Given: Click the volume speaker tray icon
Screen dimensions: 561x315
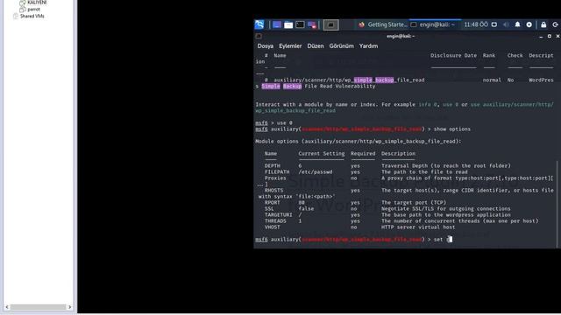Looking at the screenshot, I should pyautogui.click(x=506, y=24).
